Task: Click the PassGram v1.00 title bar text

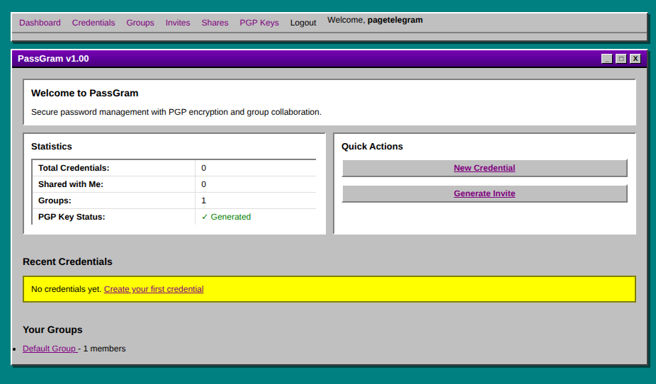Action: tap(53, 59)
